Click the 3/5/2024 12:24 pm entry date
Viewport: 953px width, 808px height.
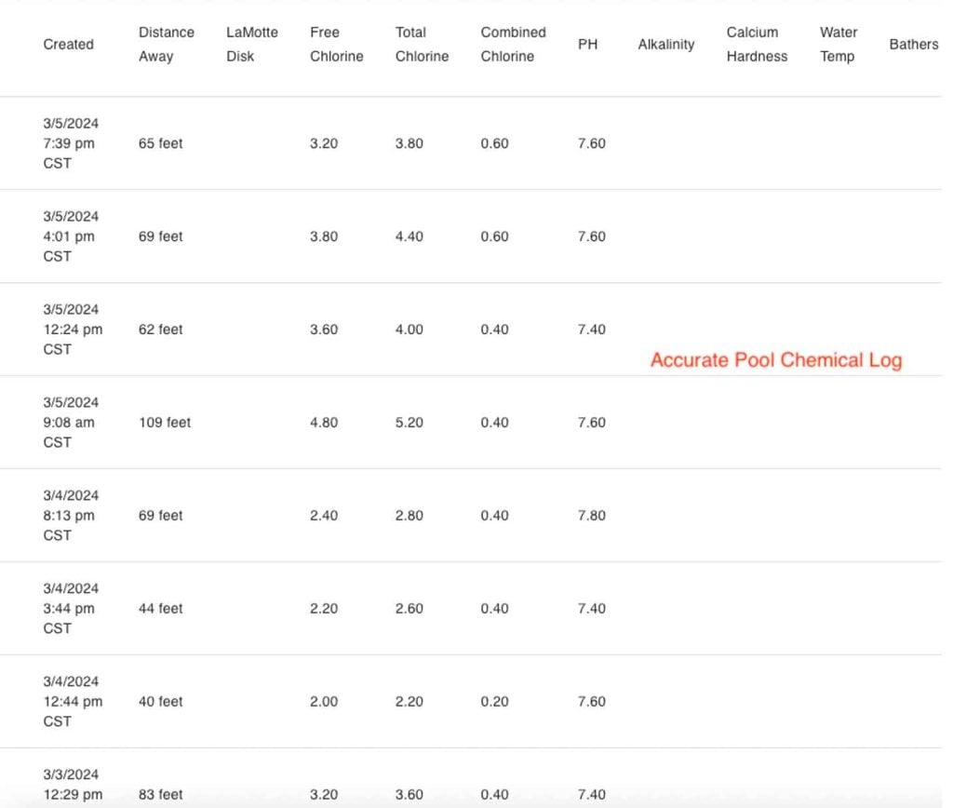72,330
